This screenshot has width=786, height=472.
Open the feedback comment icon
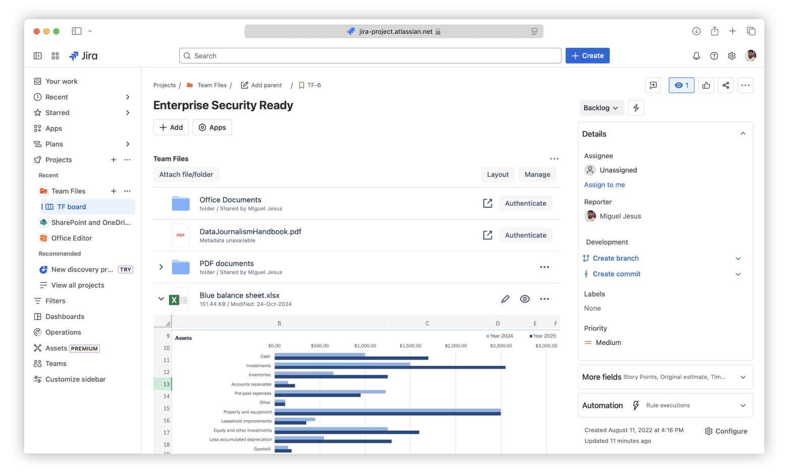tap(653, 85)
